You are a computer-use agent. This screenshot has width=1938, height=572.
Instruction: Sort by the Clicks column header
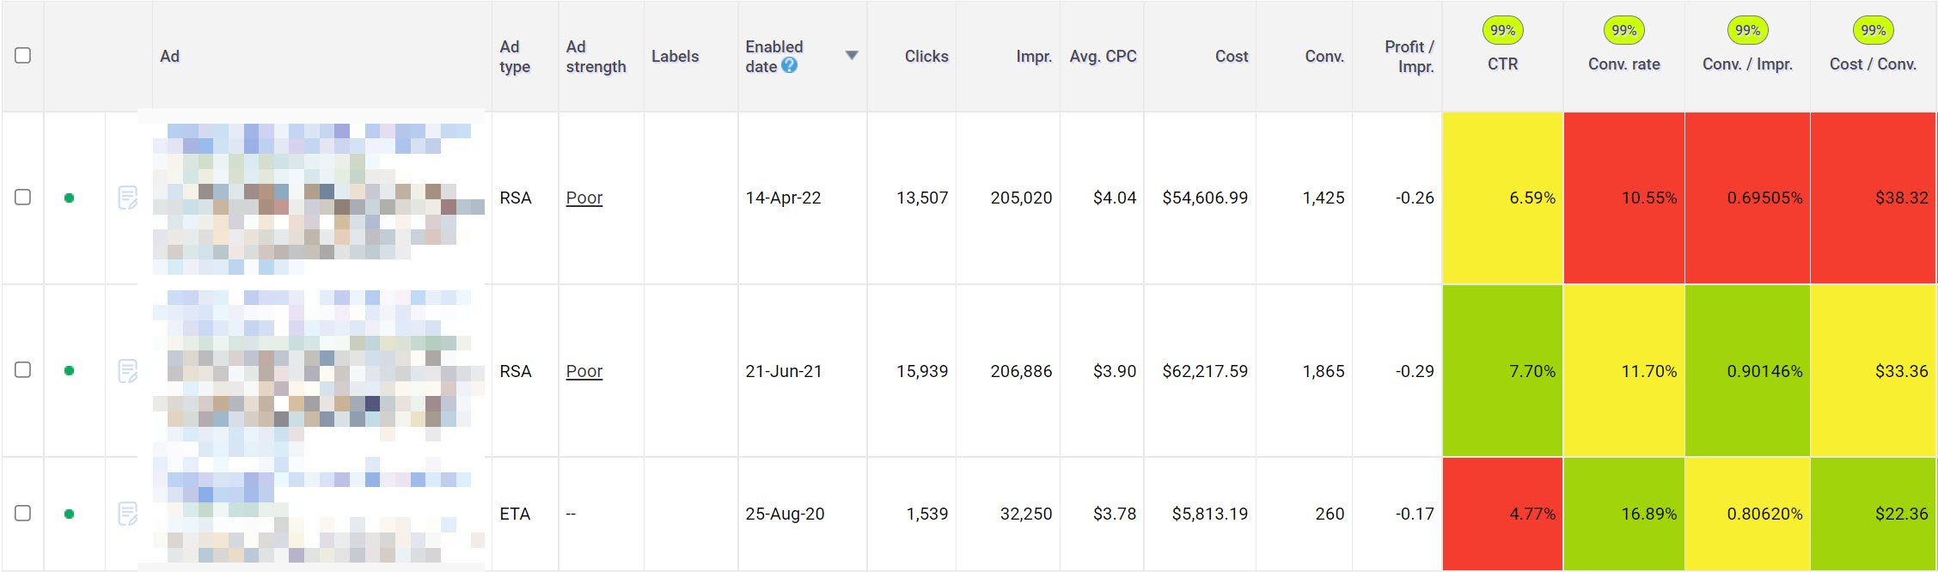(x=926, y=57)
